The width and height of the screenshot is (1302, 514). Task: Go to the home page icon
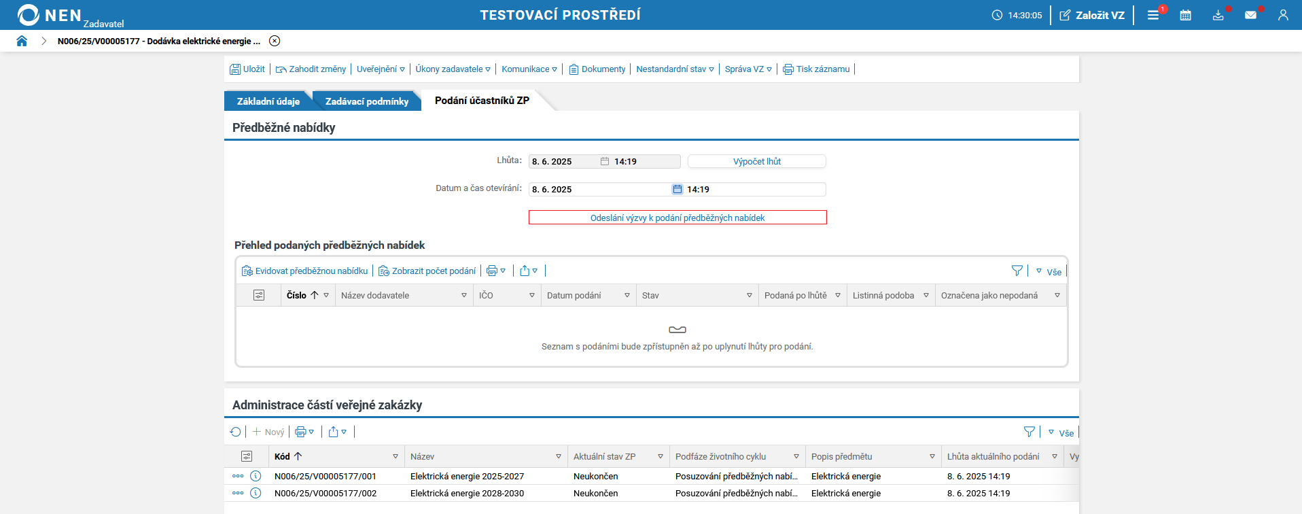tap(22, 41)
